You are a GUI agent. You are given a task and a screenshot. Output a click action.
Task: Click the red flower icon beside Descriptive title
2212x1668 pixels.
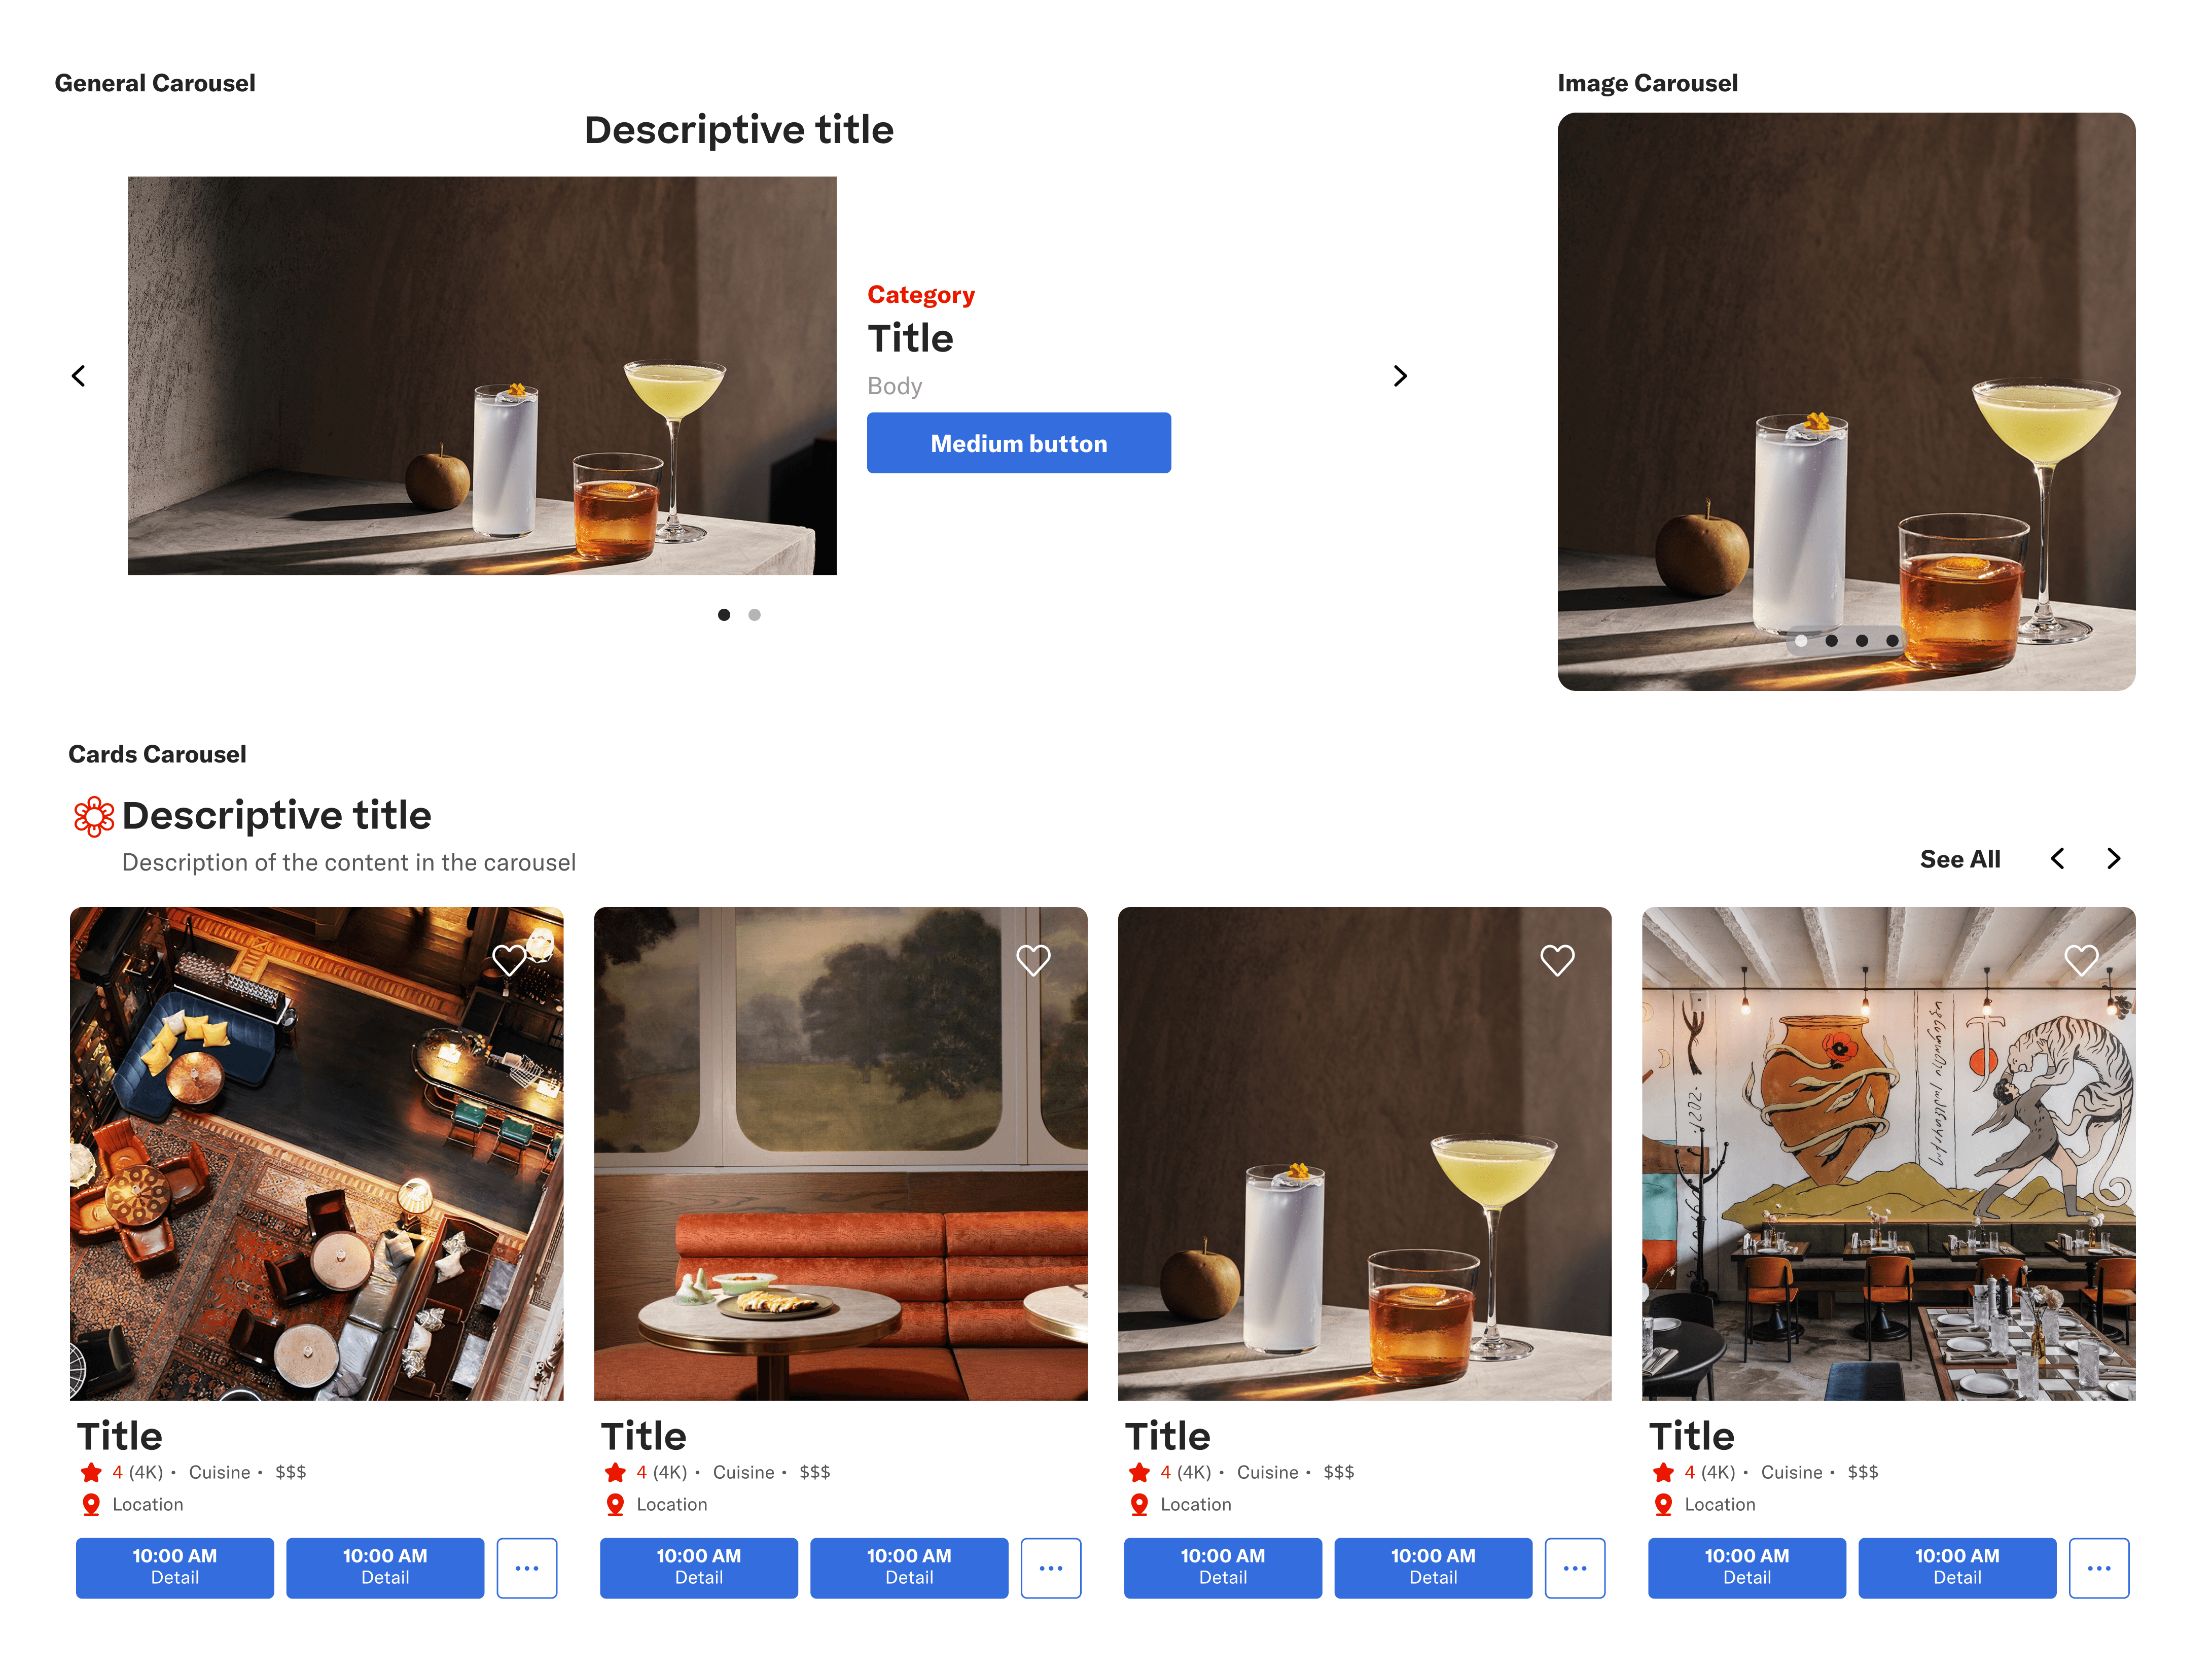coord(94,816)
